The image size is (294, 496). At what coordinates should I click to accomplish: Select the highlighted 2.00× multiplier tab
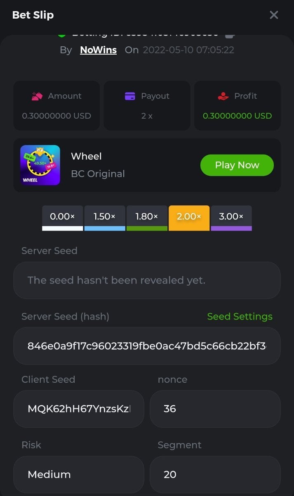pos(189,218)
